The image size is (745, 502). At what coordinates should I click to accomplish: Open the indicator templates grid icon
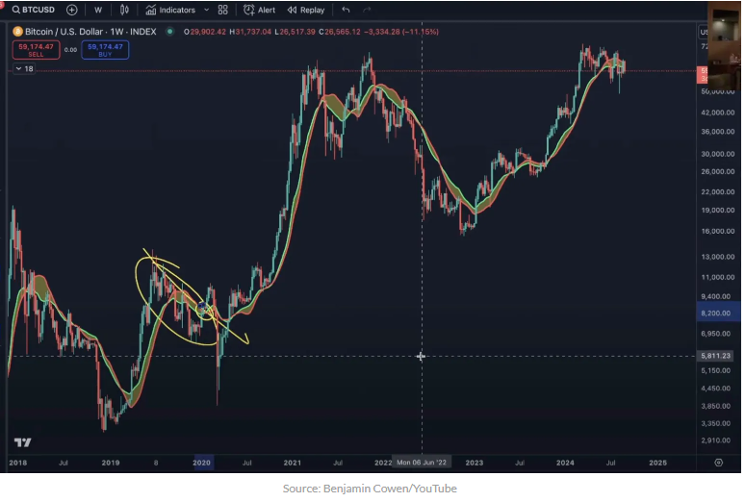point(223,10)
